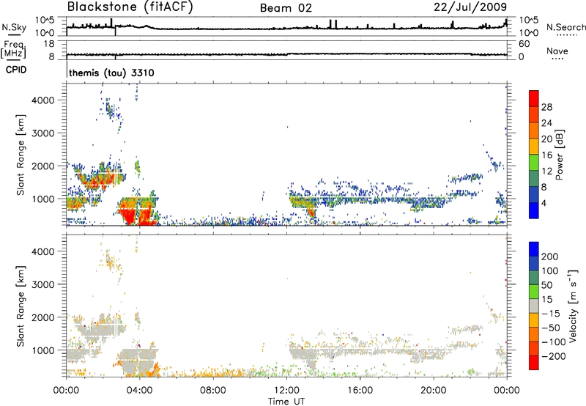The image size is (586, 406).
Task: Select the "Velocity [m s-1]" color bar title
Action: (x=573, y=306)
